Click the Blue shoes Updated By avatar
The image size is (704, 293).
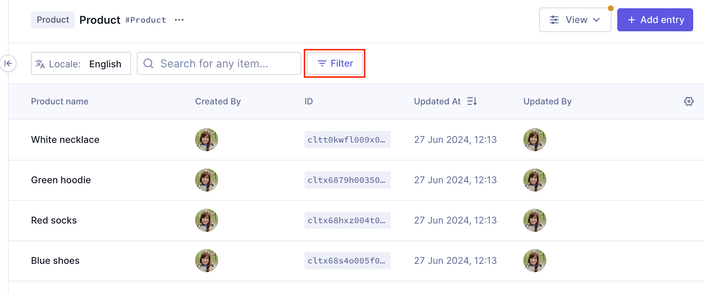pyautogui.click(x=534, y=261)
